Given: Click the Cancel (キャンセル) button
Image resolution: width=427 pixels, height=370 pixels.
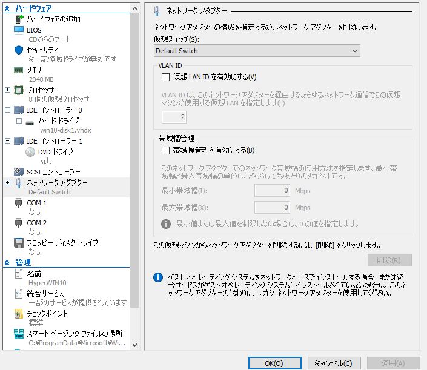Looking at the screenshot, I should click(334, 363).
